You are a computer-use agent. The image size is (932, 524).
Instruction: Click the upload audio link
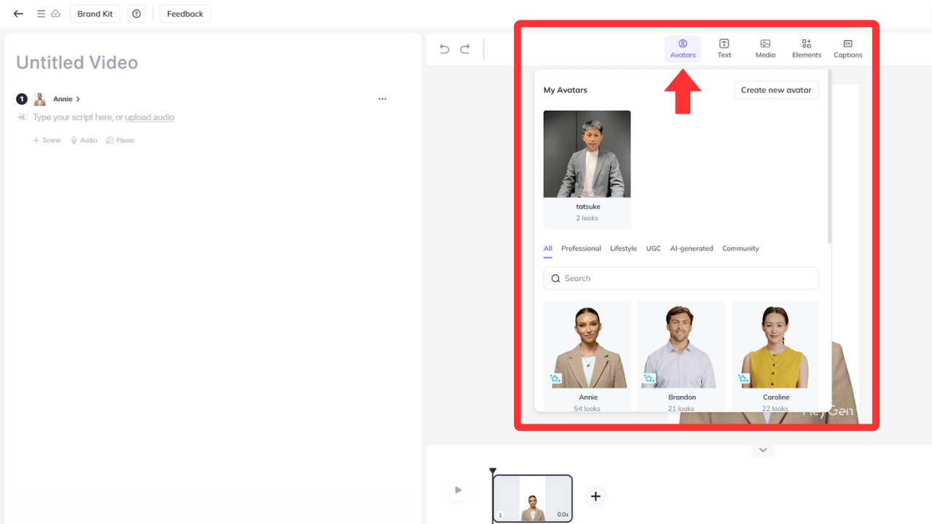point(149,117)
